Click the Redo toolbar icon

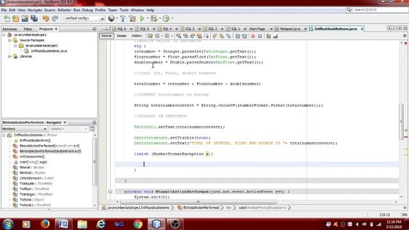point(55,19)
